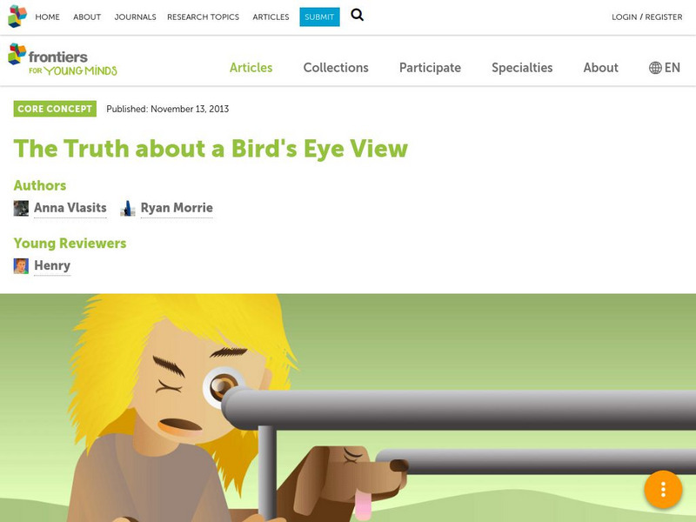This screenshot has height=522, width=696.
Task: Click Henry's reviewer avatar
Action: (21, 266)
